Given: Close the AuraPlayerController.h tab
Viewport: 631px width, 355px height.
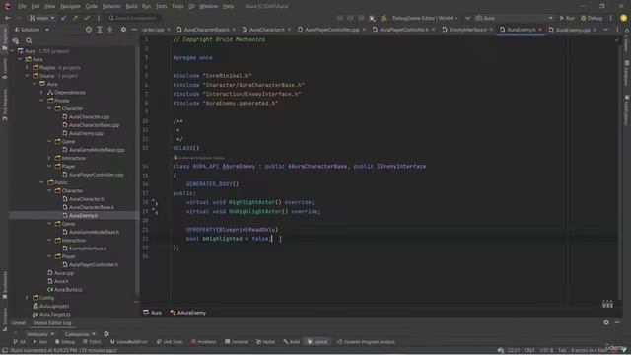Looking at the screenshot, I should [x=434, y=30].
